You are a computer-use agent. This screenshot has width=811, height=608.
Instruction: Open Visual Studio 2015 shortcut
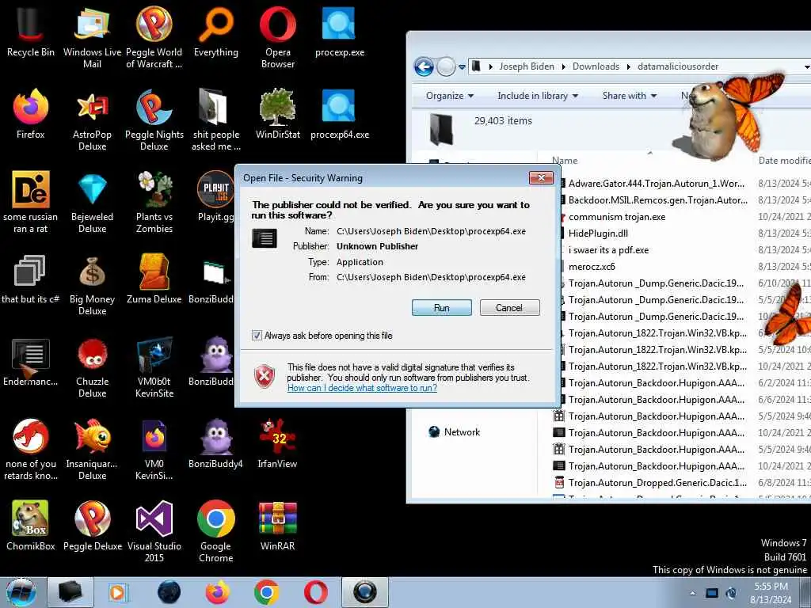click(154, 531)
